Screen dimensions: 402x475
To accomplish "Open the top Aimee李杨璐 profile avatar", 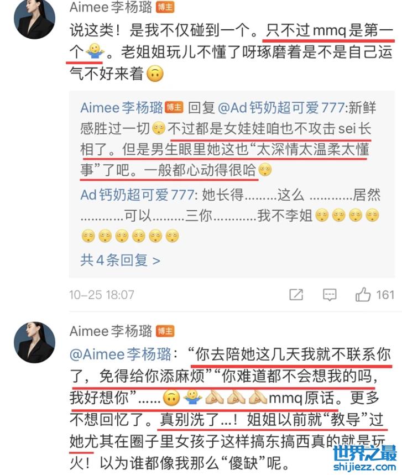I will tap(34, 18).
